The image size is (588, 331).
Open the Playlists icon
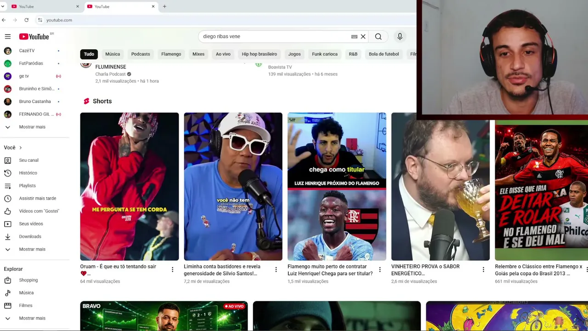coord(8,186)
